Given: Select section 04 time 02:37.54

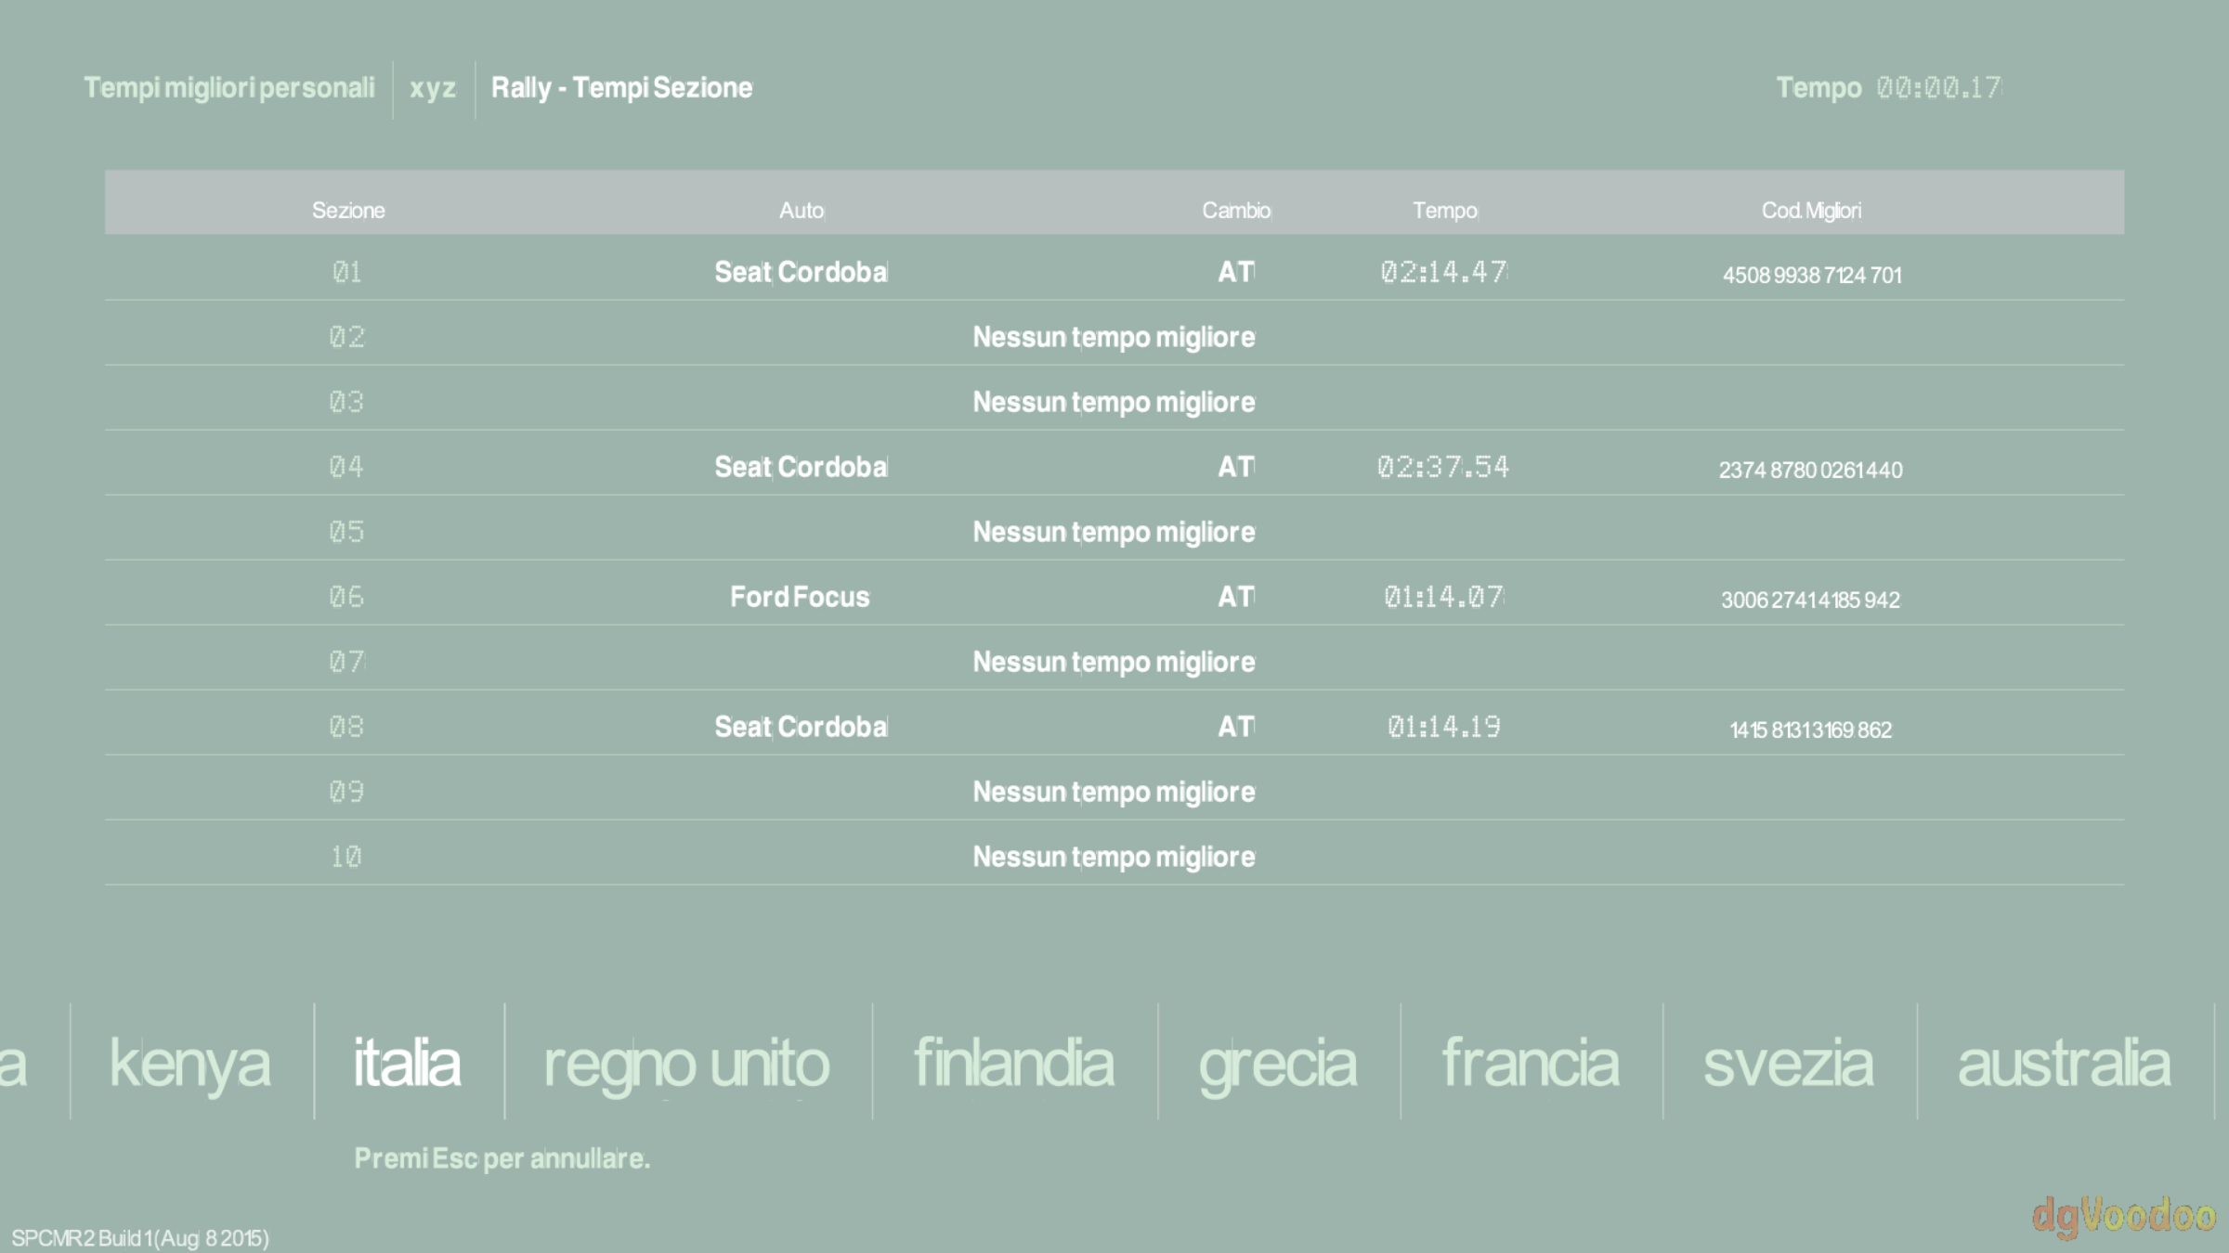Looking at the screenshot, I should (1443, 467).
